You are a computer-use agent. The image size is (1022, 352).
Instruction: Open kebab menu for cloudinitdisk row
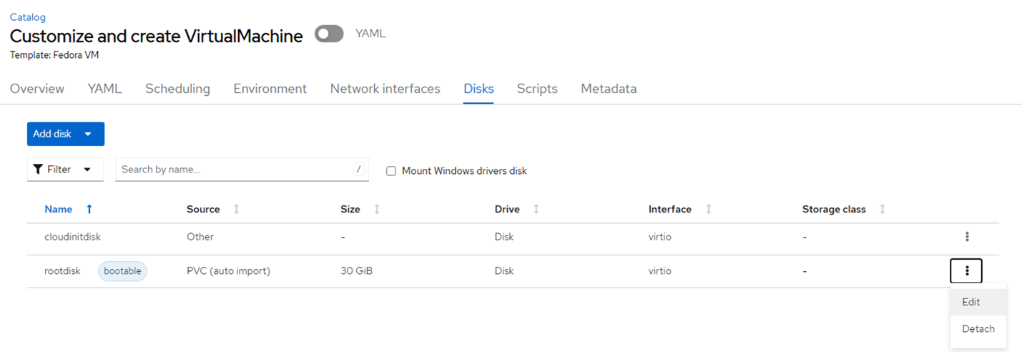pyautogui.click(x=966, y=236)
